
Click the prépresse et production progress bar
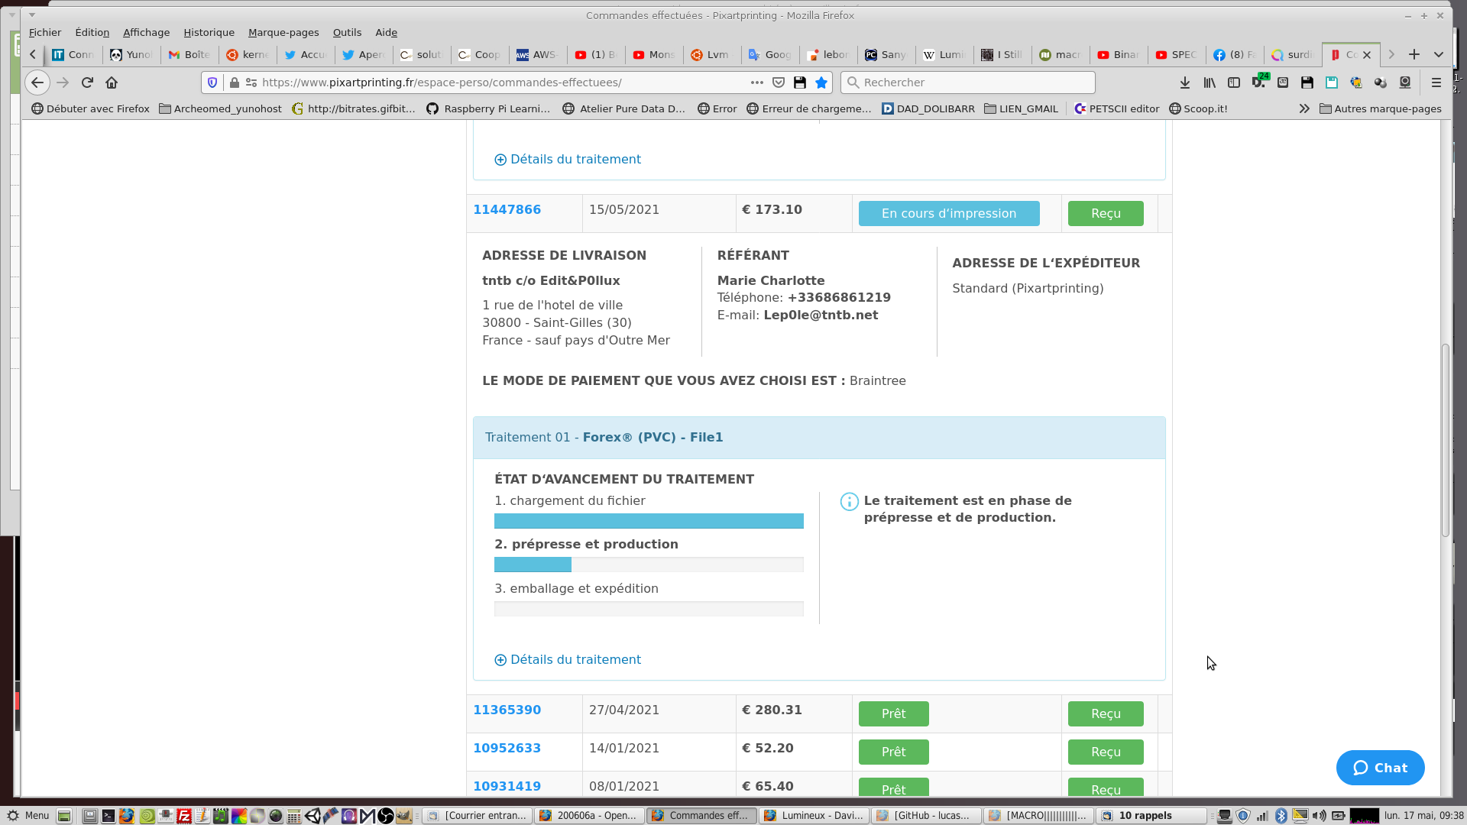point(648,565)
